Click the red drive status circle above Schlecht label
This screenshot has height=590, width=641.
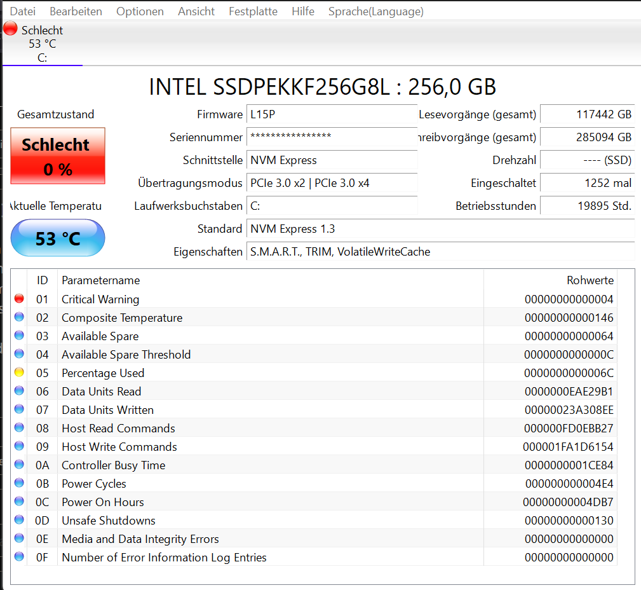(x=9, y=28)
